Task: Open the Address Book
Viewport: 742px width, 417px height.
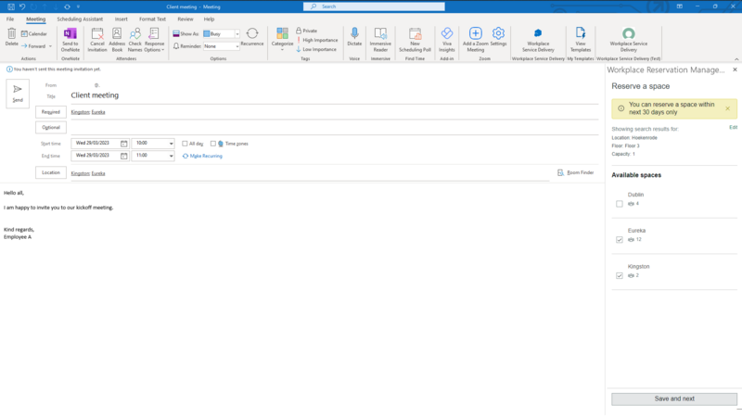Action: coord(117,40)
